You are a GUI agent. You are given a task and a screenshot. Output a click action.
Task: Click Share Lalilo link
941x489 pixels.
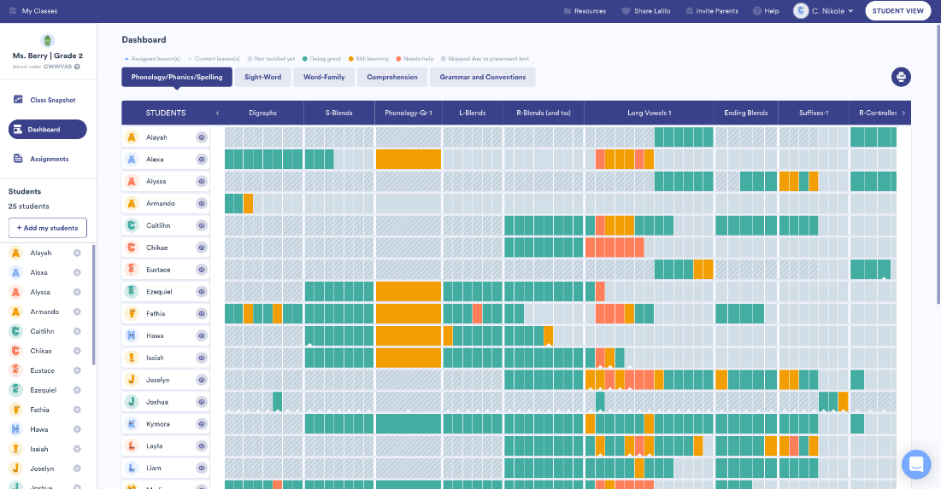(x=646, y=11)
